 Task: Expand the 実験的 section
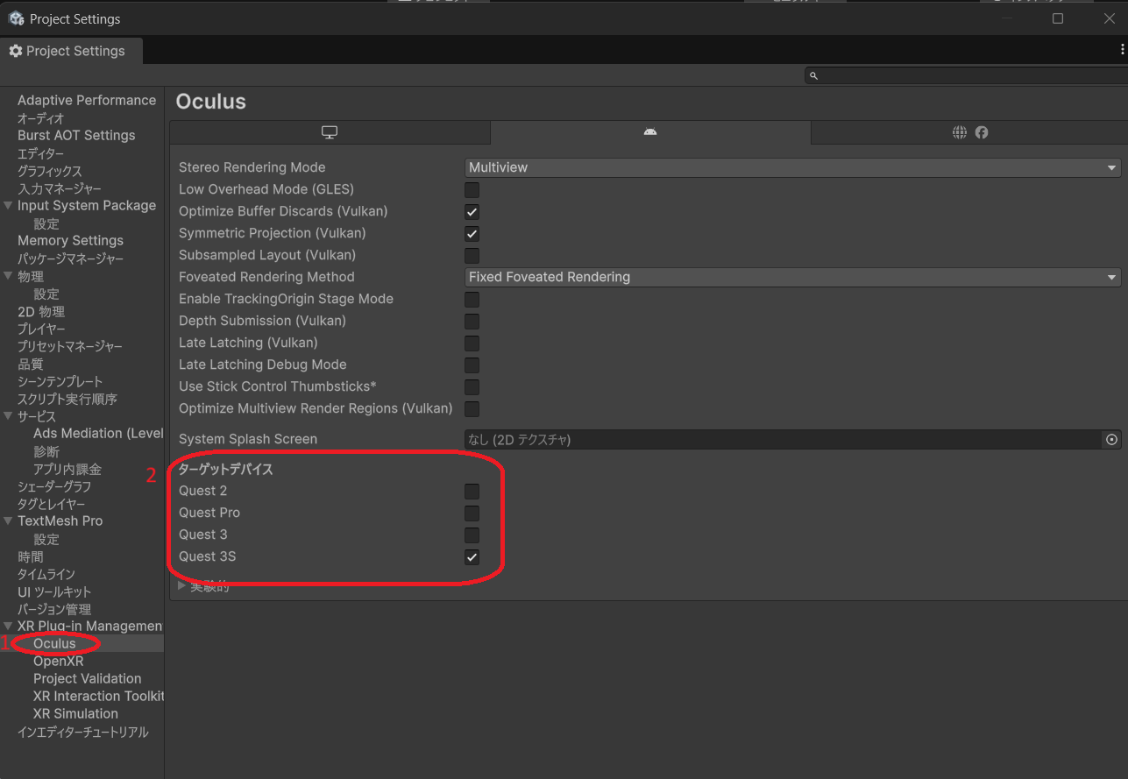pos(181,585)
